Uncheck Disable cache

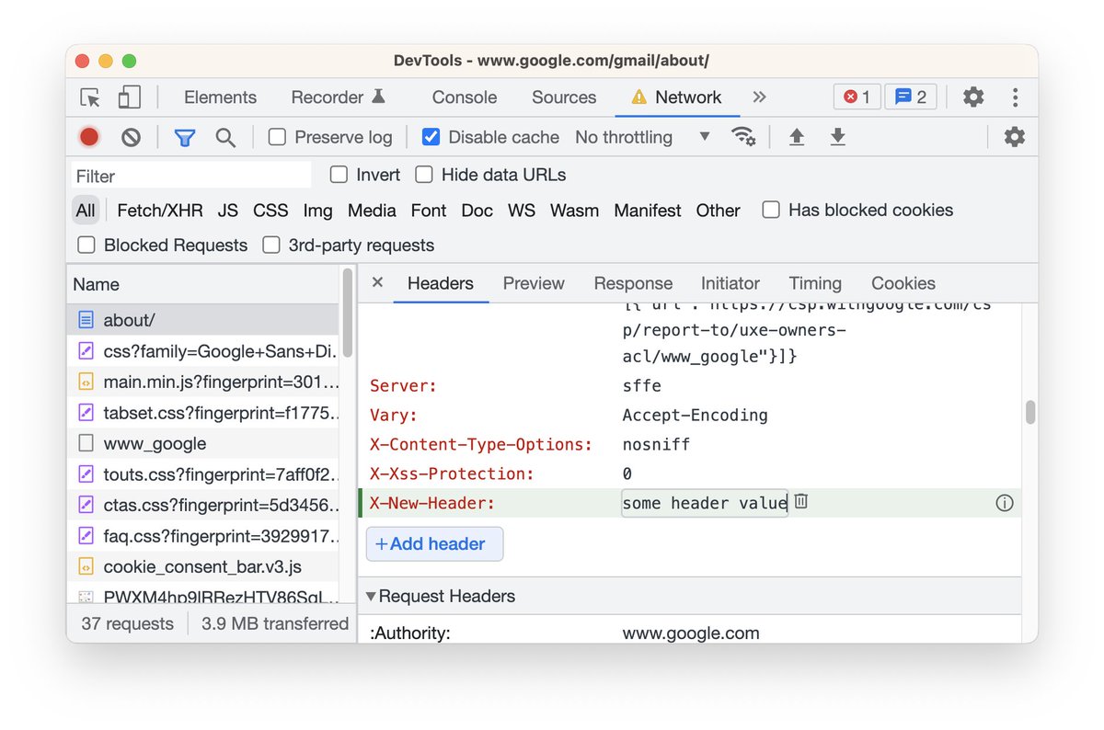click(x=431, y=136)
